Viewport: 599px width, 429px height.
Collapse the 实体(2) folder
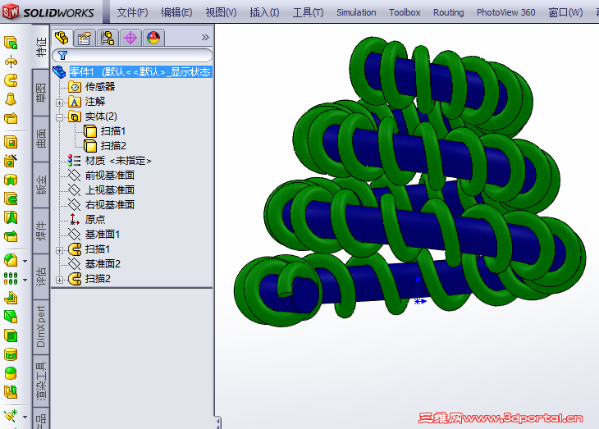59,117
